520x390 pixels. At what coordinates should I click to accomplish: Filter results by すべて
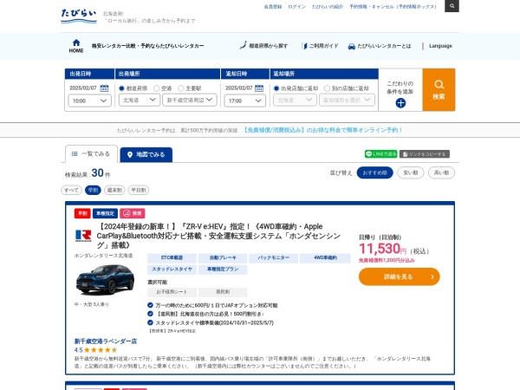point(71,190)
